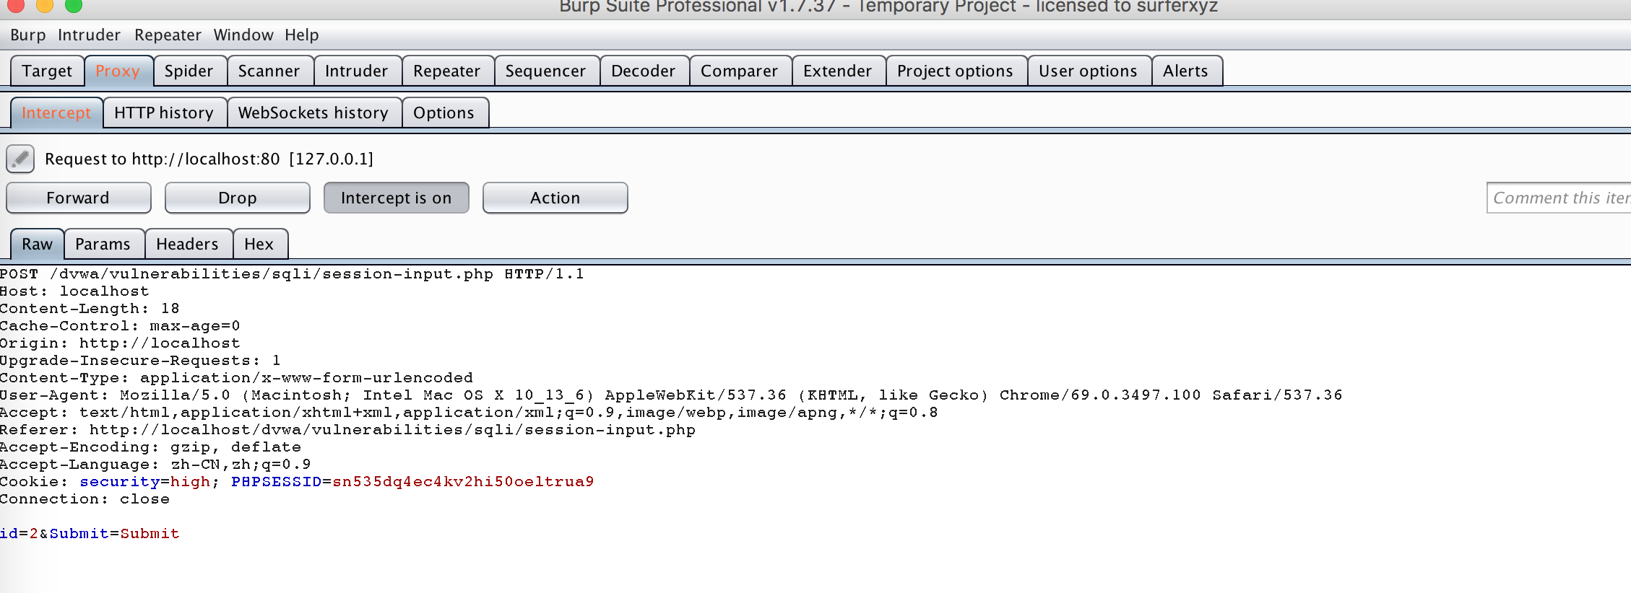Click the id=2&Submit=Submit body line
This screenshot has height=593, width=1631.
coord(90,534)
